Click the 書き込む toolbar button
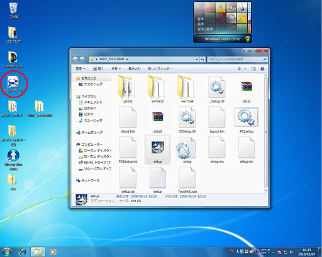The height and width of the screenshot is (257, 322). point(135,68)
